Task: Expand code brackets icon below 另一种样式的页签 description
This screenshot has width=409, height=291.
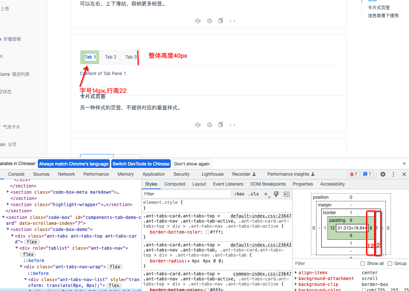Action: tap(232, 125)
